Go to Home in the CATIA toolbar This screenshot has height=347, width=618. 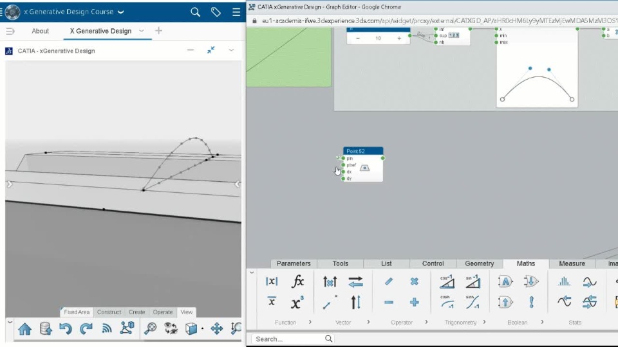click(25, 328)
